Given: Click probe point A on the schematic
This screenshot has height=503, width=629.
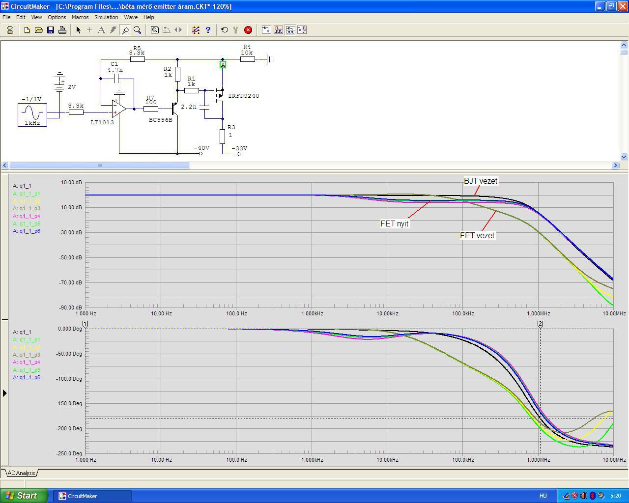Looking at the screenshot, I should [x=223, y=65].
